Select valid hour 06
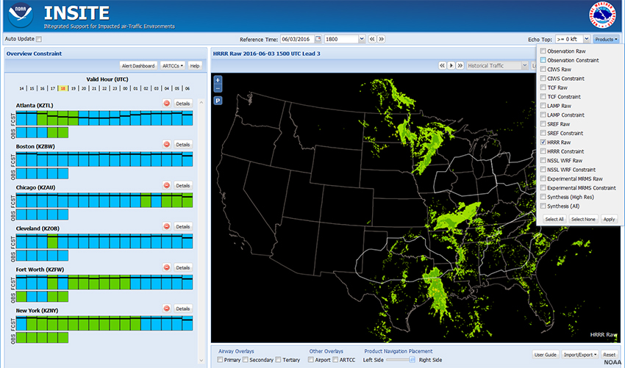The image size is (625, 368). coord(187,88)
